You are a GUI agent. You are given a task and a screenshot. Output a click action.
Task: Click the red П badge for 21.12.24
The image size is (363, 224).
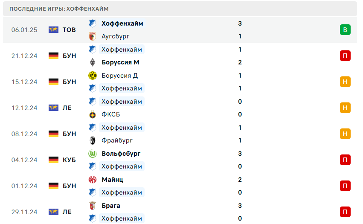(345, 56)
